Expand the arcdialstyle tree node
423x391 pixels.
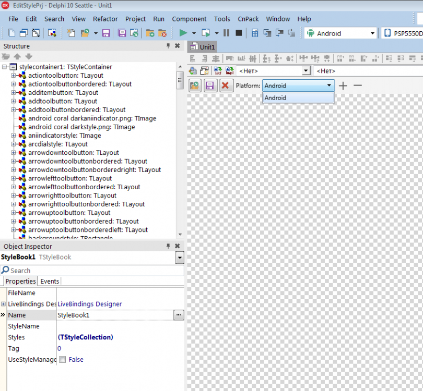tap(13, 144)
